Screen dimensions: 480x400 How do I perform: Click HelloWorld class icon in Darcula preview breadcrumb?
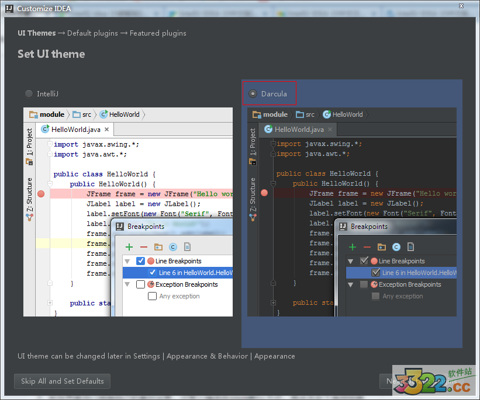[327, 114]
